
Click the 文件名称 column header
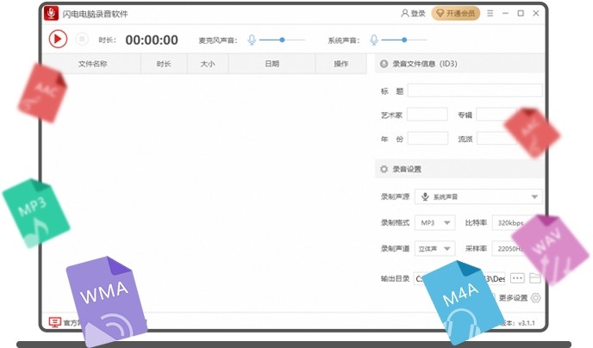92,64
